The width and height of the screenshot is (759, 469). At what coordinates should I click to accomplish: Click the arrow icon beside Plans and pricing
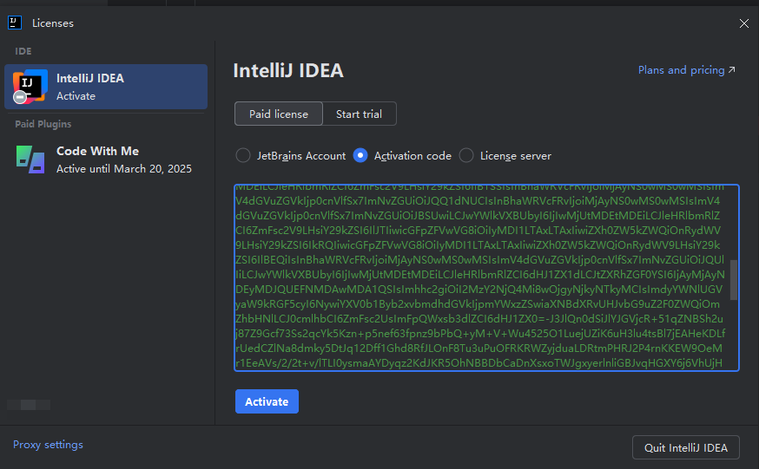click(x=731, y=70)
